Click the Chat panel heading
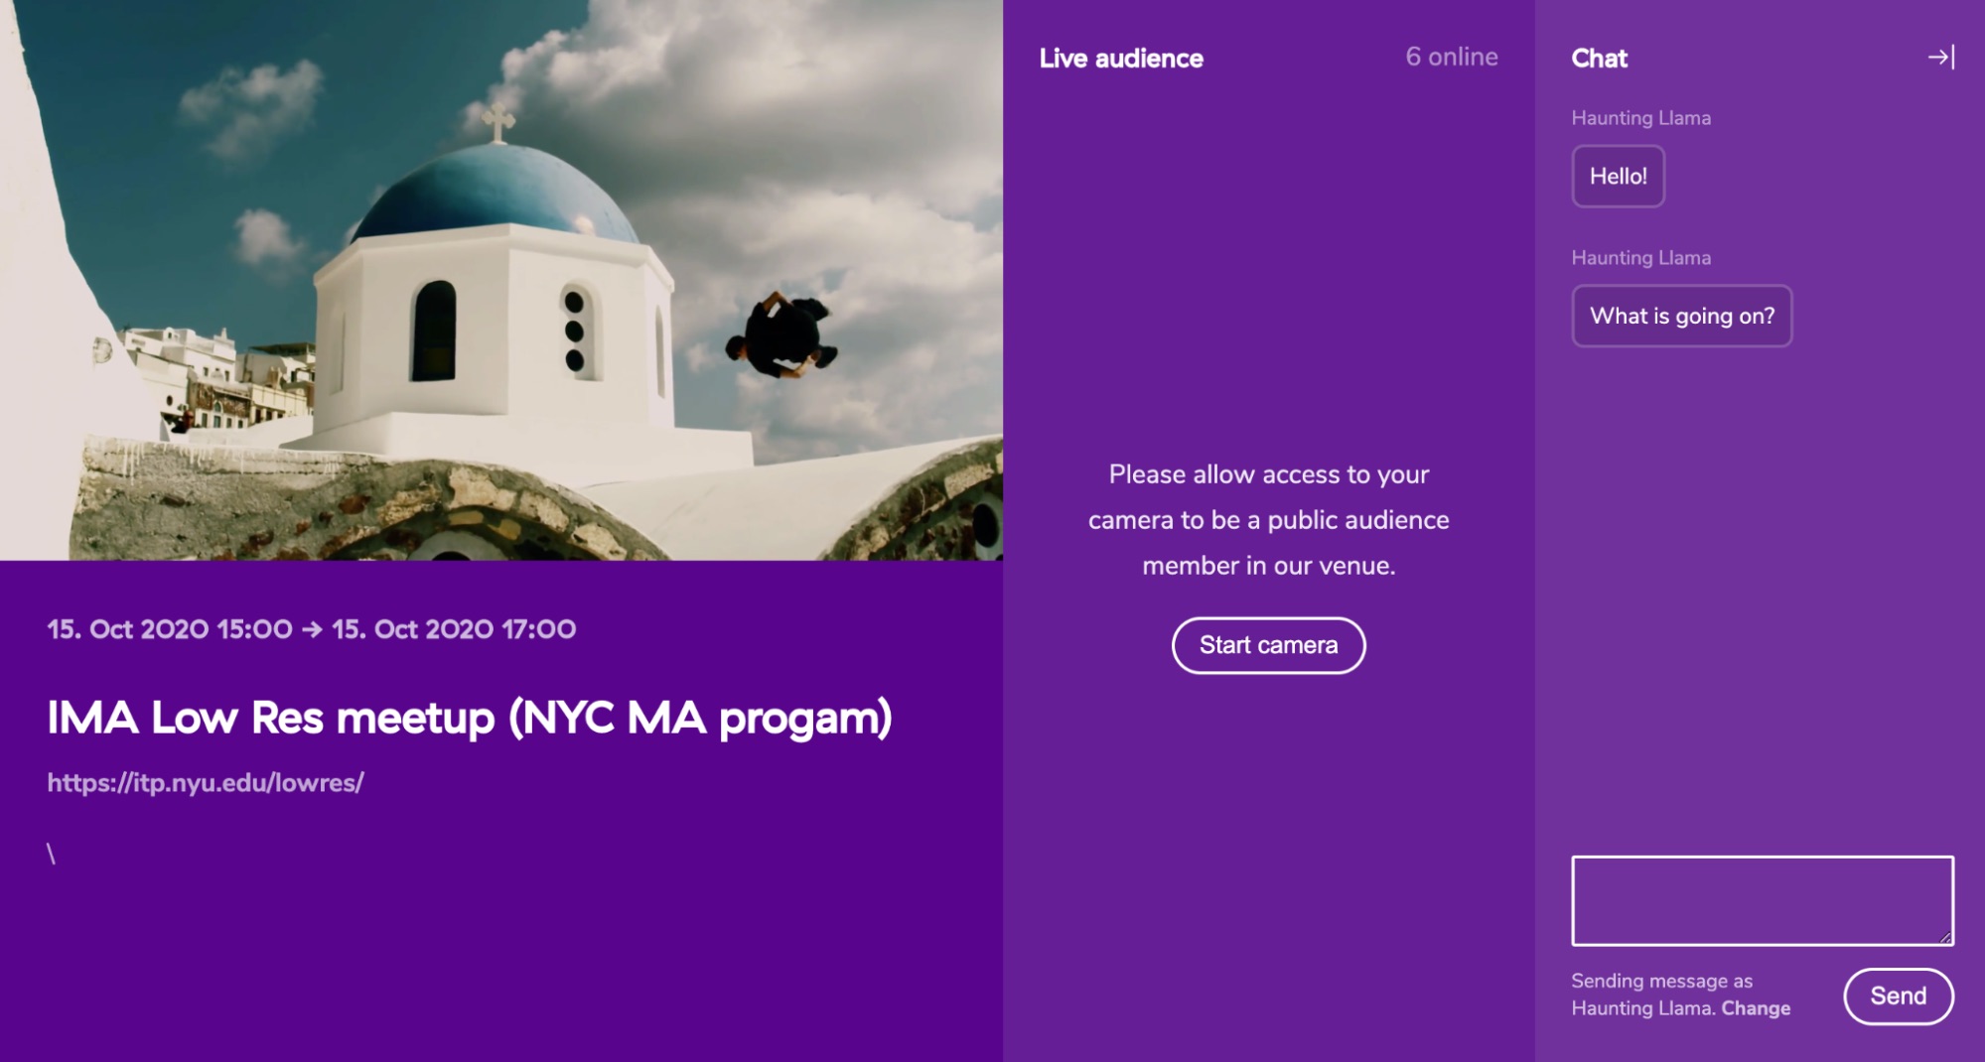 coord(1599,59)
